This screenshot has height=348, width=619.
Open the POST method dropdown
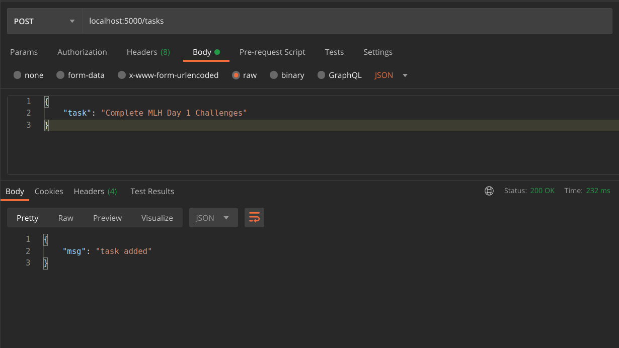click(x=44, y=21)
